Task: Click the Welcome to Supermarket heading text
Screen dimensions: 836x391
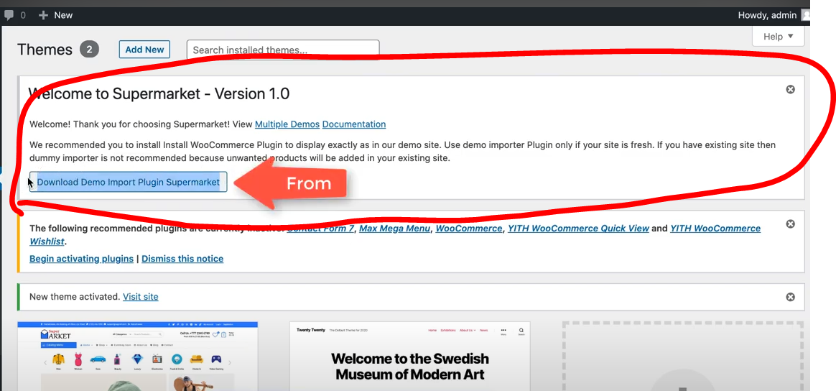Action: 159,94
